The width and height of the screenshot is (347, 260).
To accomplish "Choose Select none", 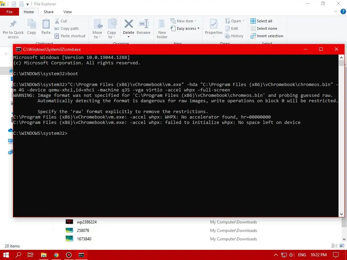I will (x=264, y=28).
